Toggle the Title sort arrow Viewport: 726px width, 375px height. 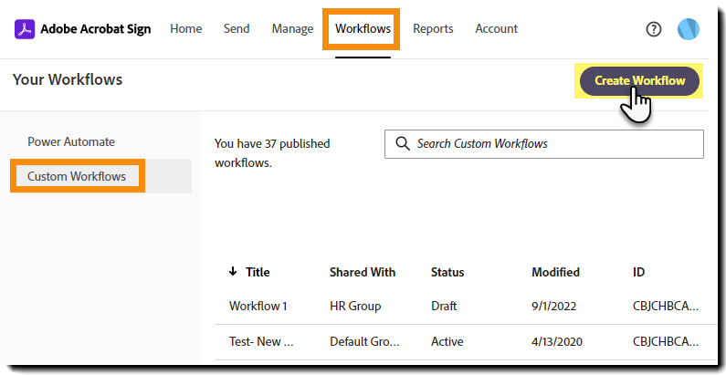[x=233, y=272]
